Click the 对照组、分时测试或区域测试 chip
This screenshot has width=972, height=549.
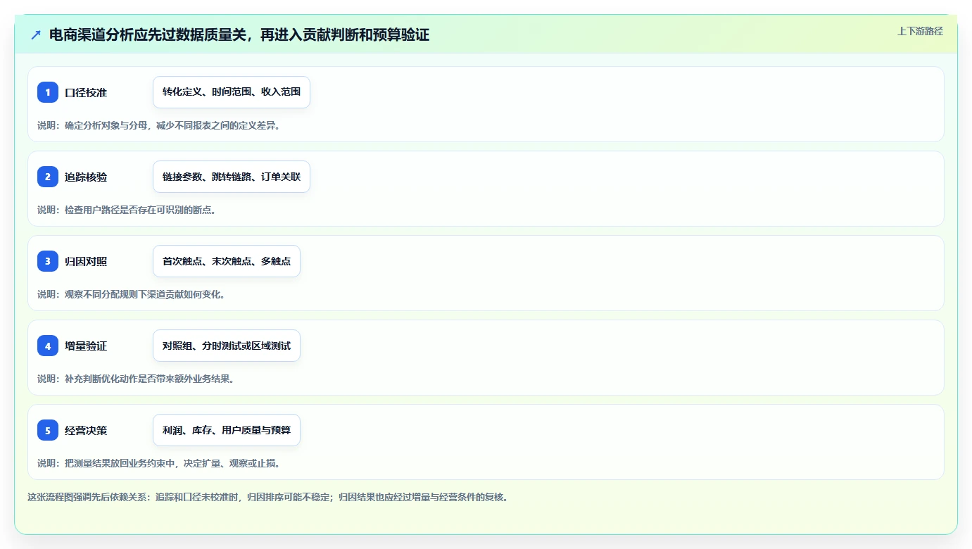[x=227, y=346]
